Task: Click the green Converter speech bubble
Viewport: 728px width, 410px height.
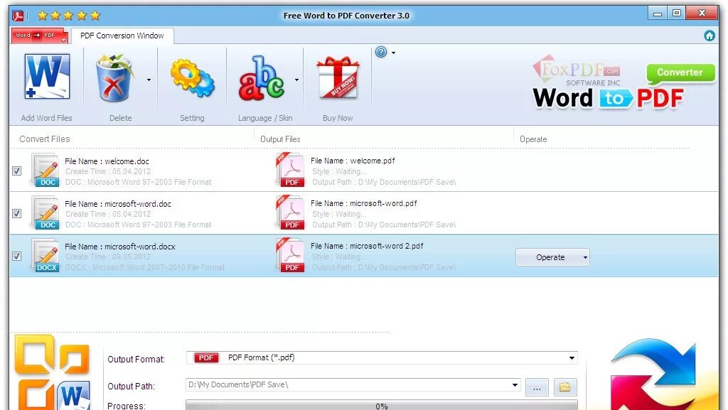Action: point(680,73)
